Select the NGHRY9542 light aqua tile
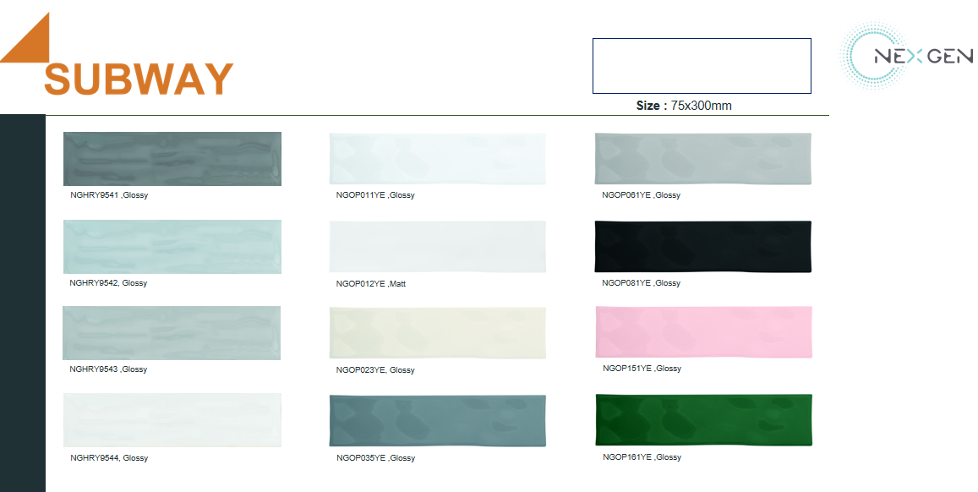Viewport: 978px width, 492px height. pyautogui.click(x=172, y=247)
